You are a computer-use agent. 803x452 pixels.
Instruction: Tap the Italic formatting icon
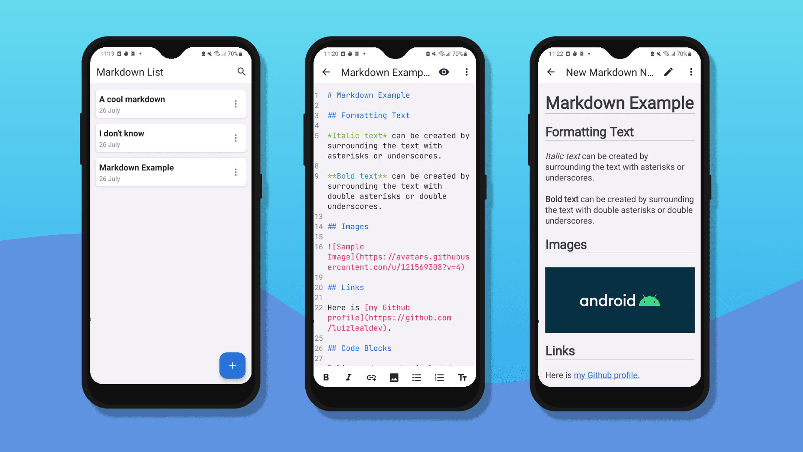(348, 378)
